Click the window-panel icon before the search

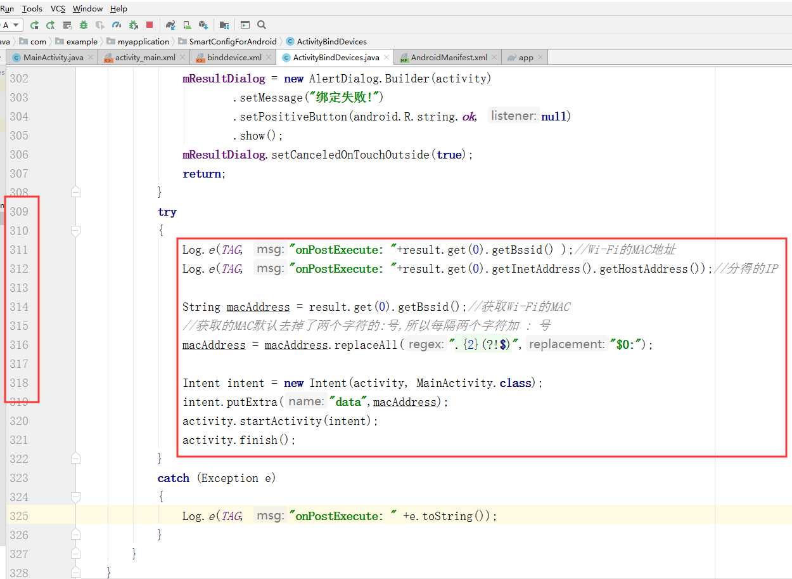click(x=245, y=25)
